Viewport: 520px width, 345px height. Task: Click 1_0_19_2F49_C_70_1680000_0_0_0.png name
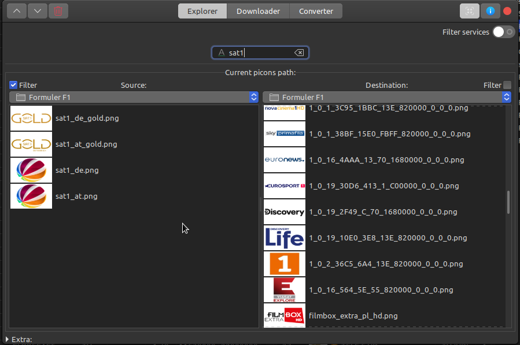(x=383, y=212)
